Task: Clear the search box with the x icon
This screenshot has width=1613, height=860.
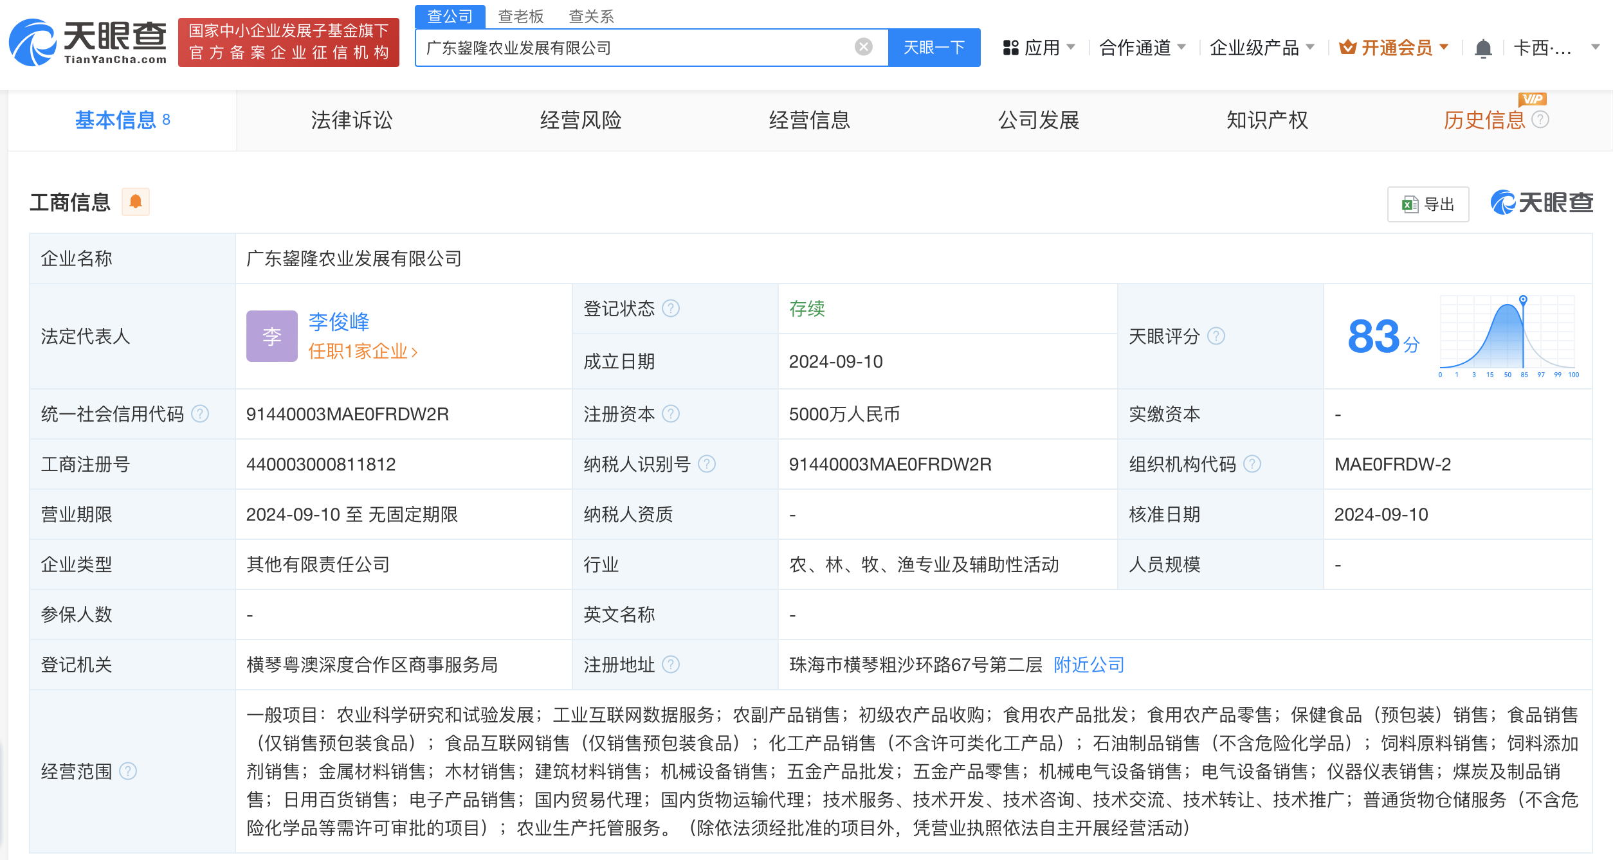Action: [x=862, y=46]
